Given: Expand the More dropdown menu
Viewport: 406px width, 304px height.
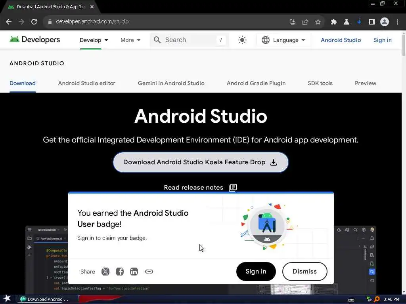Looking at the screenshot, I should click(x=130, y=40).
